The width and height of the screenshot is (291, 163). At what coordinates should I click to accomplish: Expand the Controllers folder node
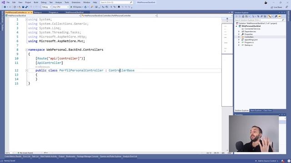239,37
